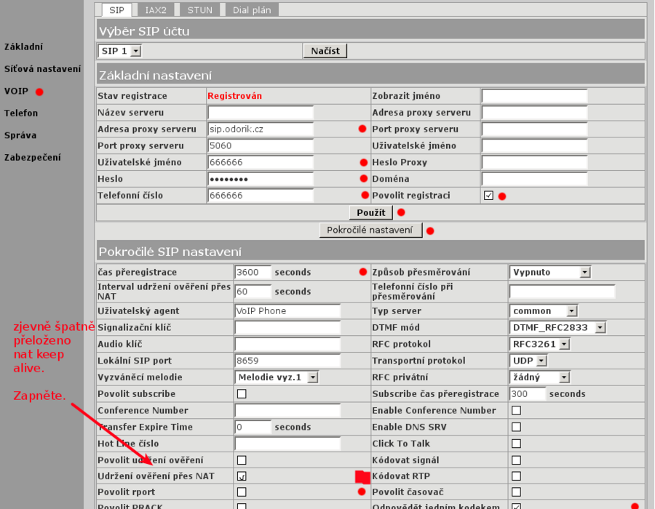Image resolution: width=655 pixels, height=509 pixels.
Task: Click the Signalizační klíč input field
Action: 287,327
